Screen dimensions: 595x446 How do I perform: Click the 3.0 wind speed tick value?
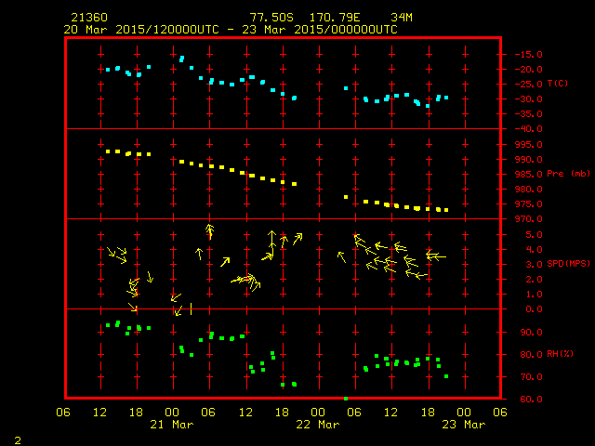pyautogui.click(x=534, y=264)
